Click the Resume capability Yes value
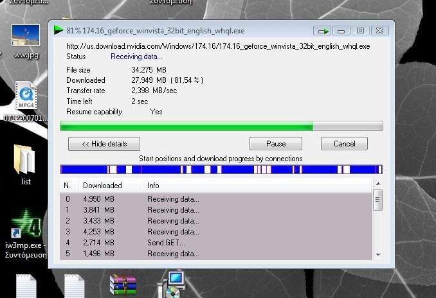 (x=156, y=112)
